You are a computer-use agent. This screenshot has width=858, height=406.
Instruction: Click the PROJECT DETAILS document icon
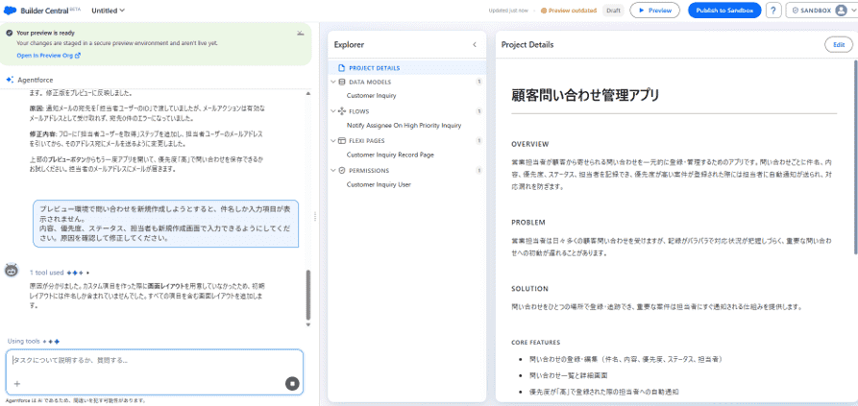(x=343, y=68)
